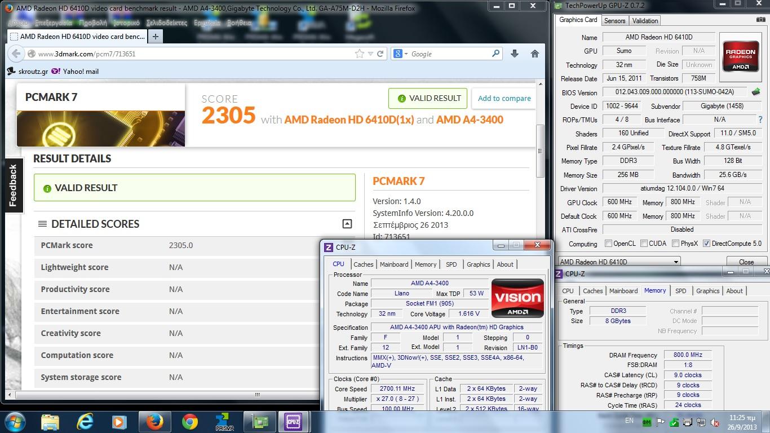Click the Radeon Graphics AMD logo
Image resolution: width=770 pixels, height=433 pixels.
(x=740, y=56)
